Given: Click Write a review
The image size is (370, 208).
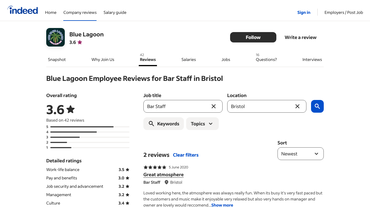Looking at the screenshot, I should 300,37.
